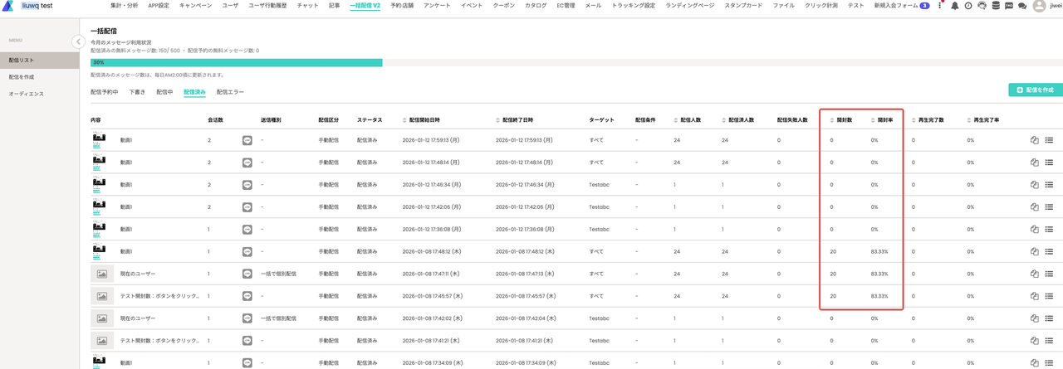Click the LINE icon in the second row

[x=247, y=163]
